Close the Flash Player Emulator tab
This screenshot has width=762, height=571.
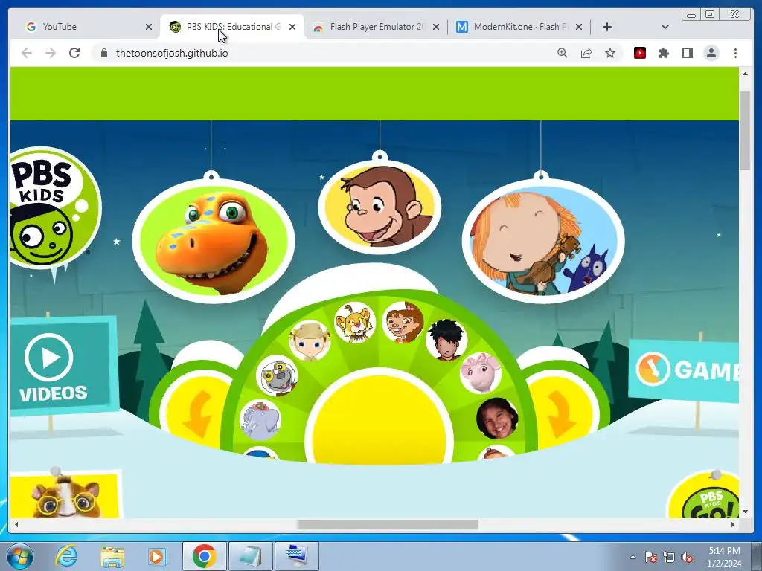tap(436, 27)
